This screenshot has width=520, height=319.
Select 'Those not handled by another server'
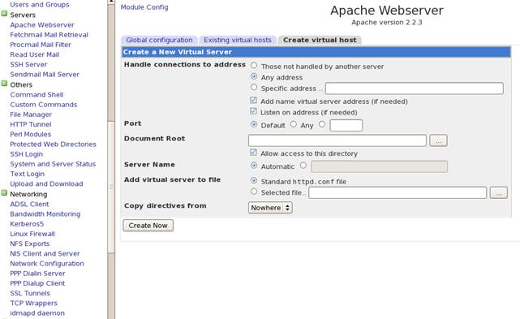point(254,66)
